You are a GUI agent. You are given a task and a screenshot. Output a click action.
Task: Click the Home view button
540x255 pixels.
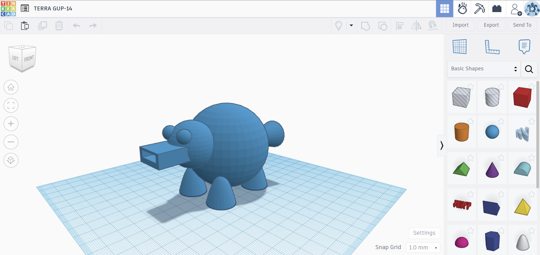point(11,87)
